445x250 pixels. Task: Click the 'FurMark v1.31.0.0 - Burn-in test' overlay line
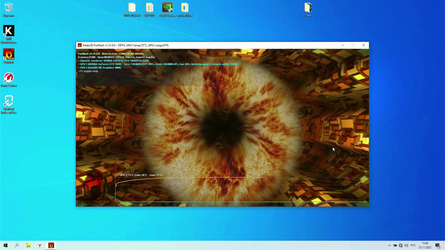click(x=111, y=54)
